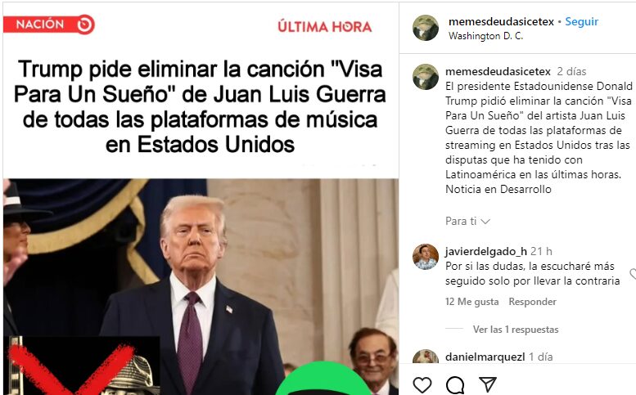Click the Trump news post image

[x=201, y=199]
